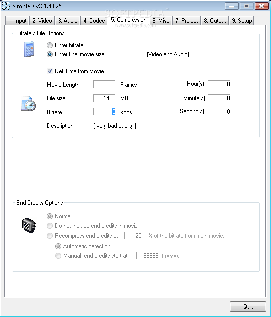Click the File size MB field
Viewport: 271px width, 317px height.
pos(104,98)
